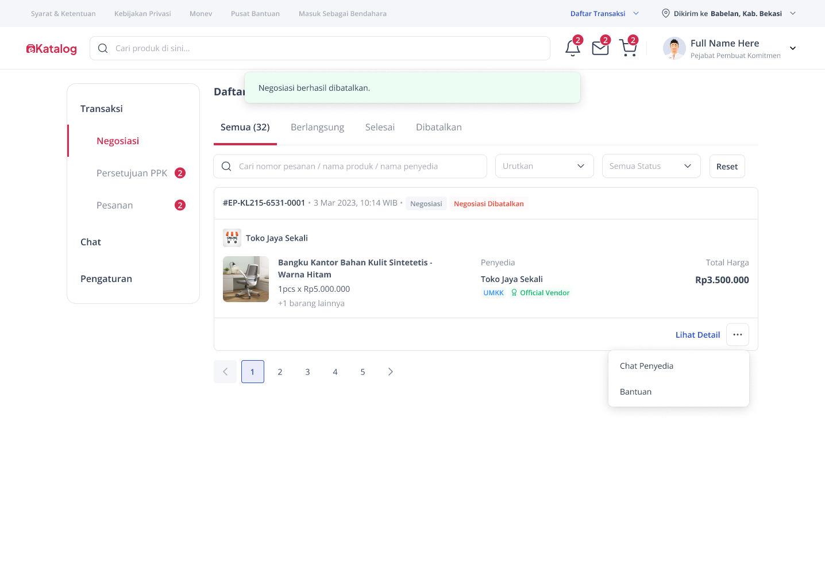Screen dimensions: 825x587
Task: Open Lihat Detail for the order
Action: [x=697, y=334]
